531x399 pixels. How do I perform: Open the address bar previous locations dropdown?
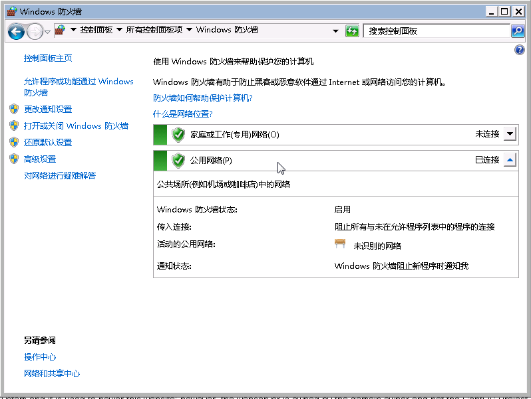coord(335,31)
